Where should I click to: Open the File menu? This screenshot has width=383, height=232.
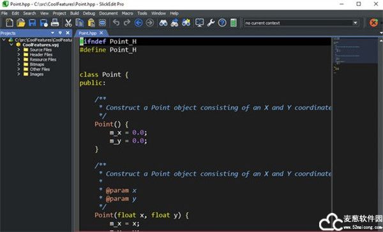point(4,13)
